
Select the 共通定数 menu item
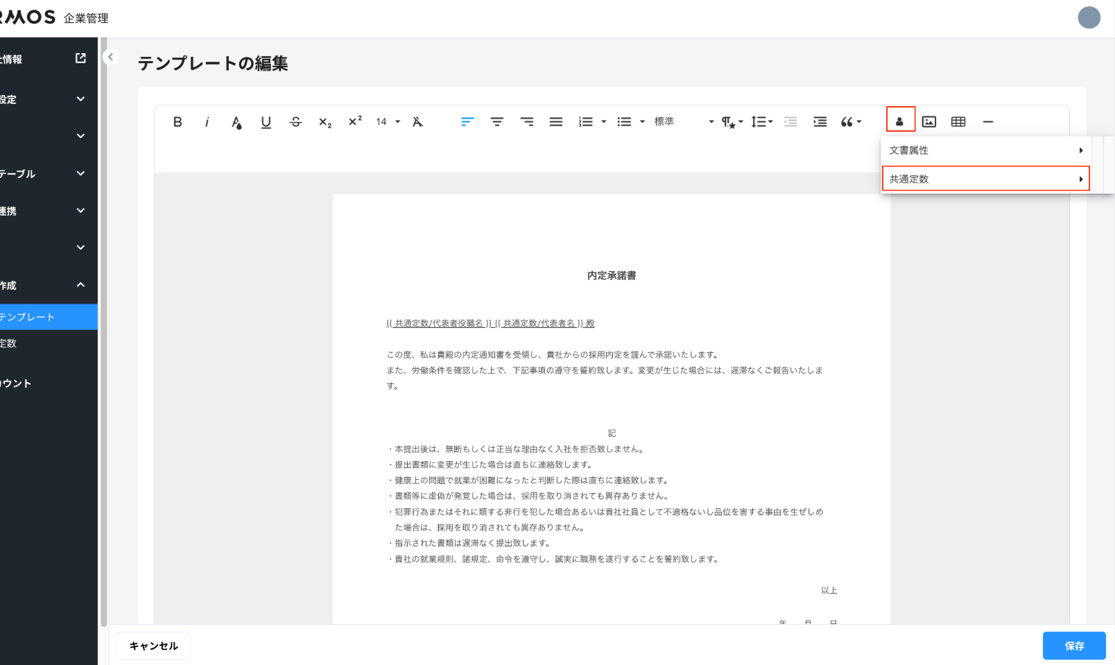985,179
